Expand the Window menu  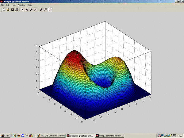coord(22,5)
